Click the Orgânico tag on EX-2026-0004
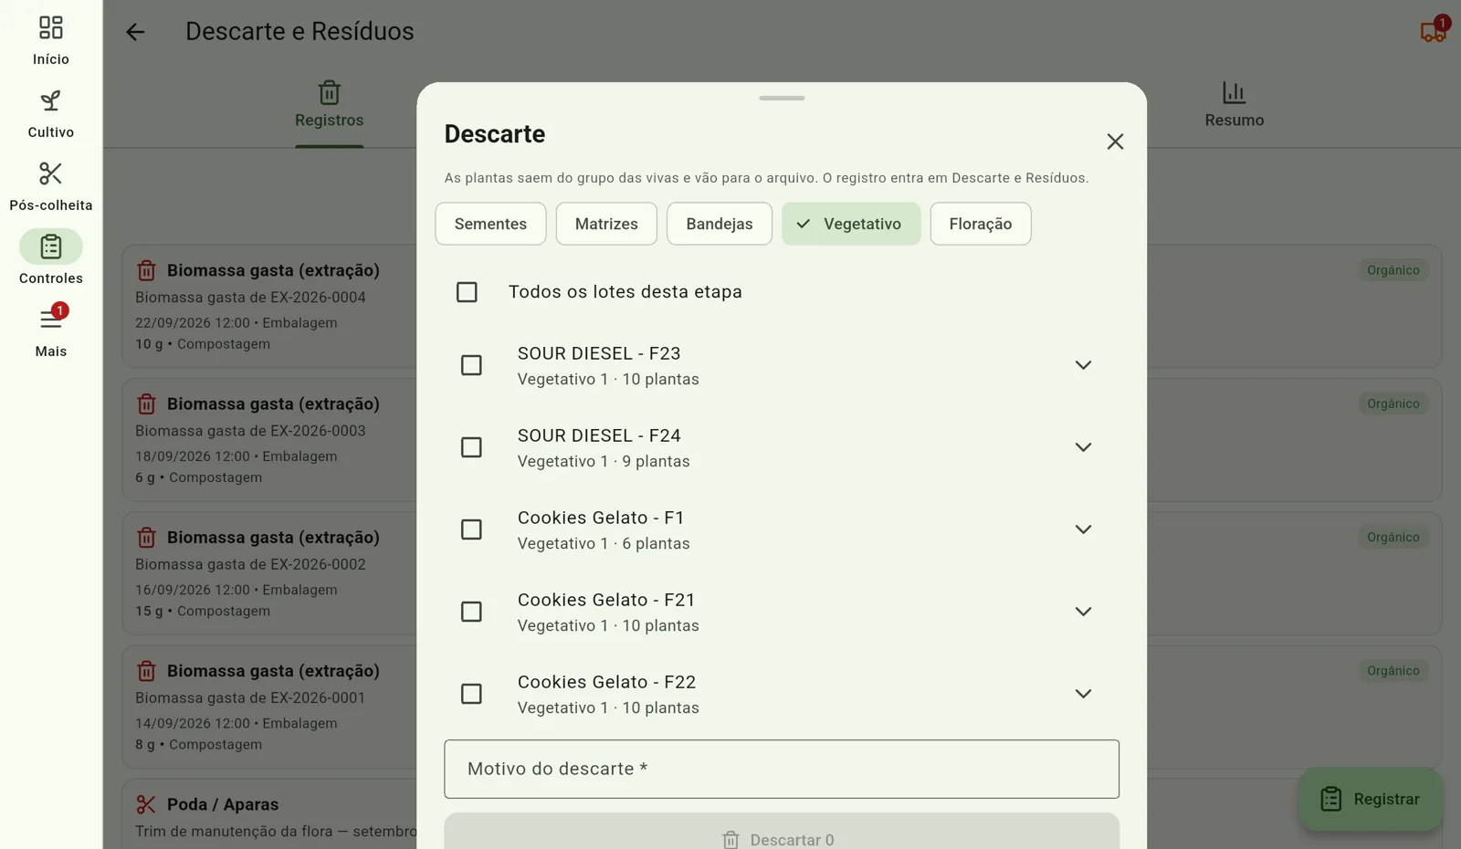Image resolution: width=1461 pixels, height=849 pixels. [1393, 270]
